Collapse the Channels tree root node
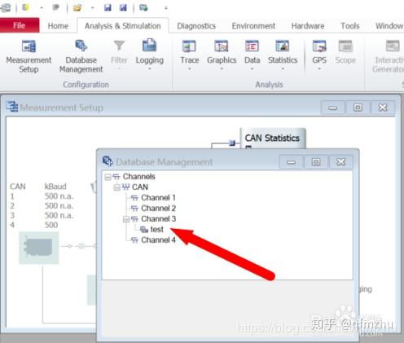This screenshot has height=343, width=404. [x=108, y=177]
